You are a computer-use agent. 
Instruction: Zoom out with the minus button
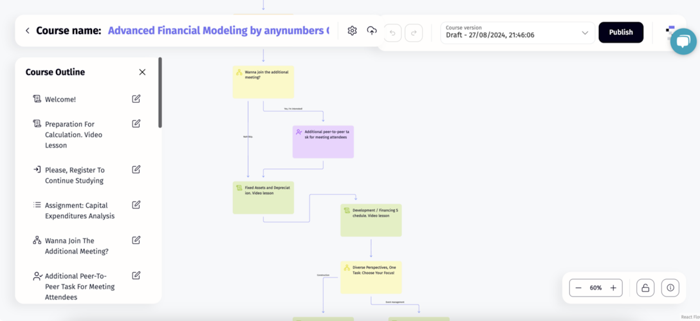578,288
